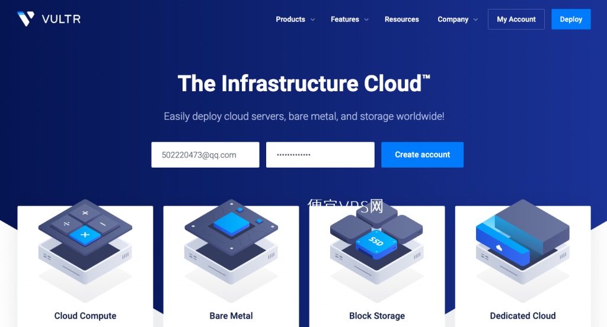Image resolution: width=607 pixels, height=327 pixels.
Task: Open the Block Storage product link
Action: click(377, 316)
